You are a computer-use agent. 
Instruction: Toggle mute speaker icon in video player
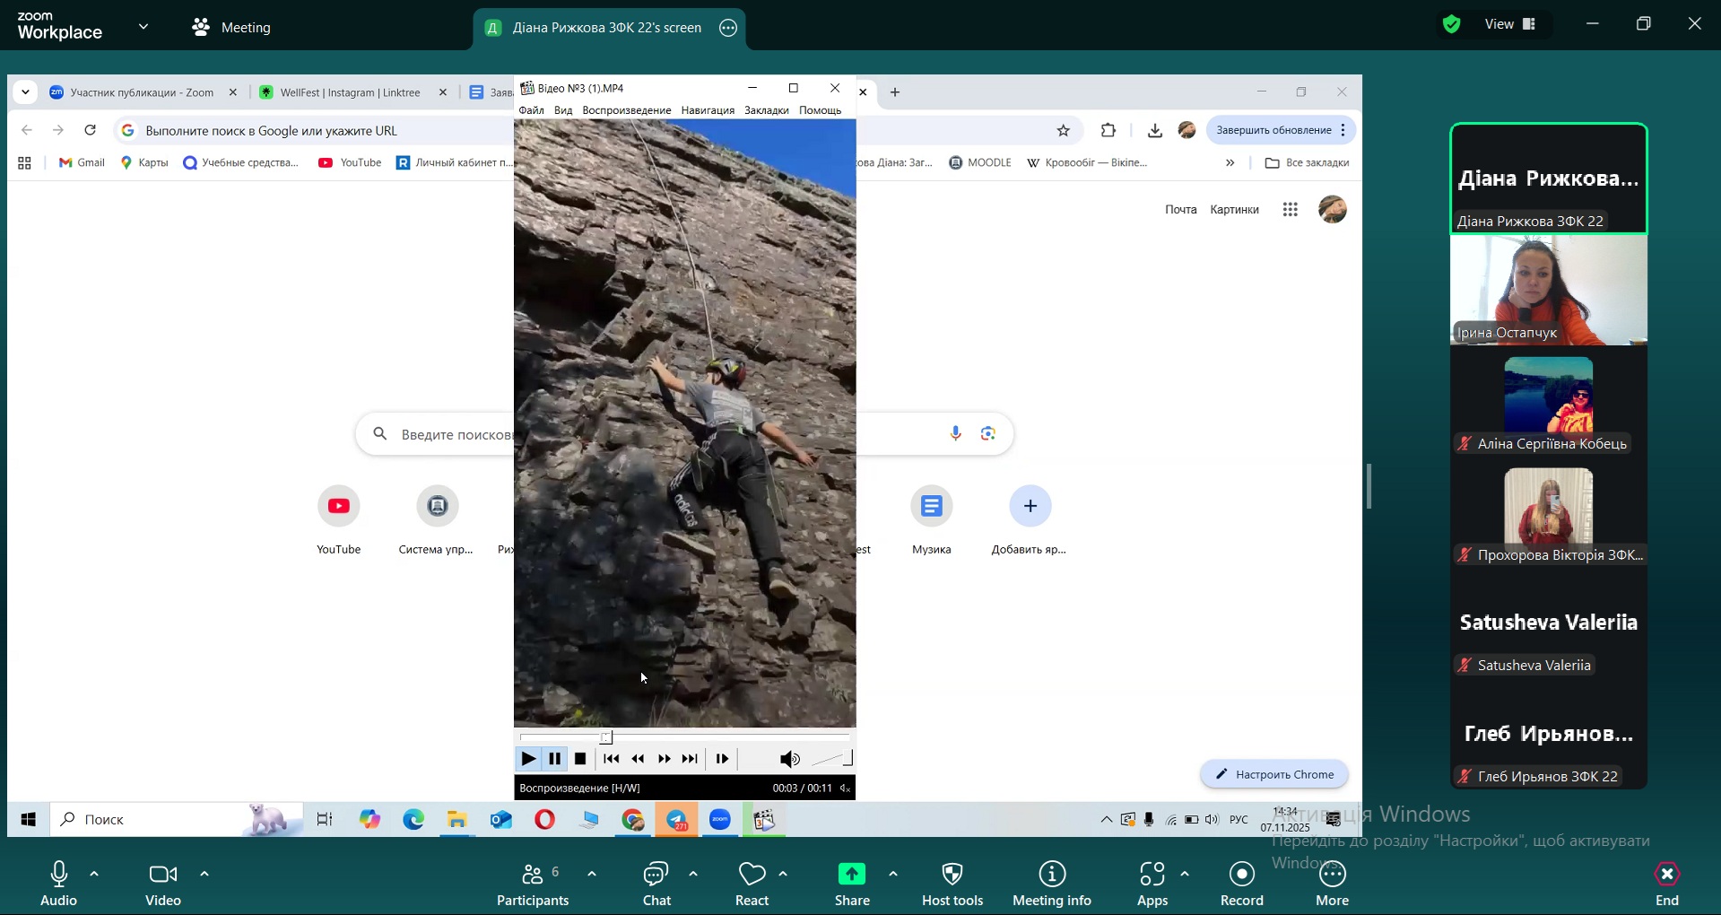[x=789, y=760]
